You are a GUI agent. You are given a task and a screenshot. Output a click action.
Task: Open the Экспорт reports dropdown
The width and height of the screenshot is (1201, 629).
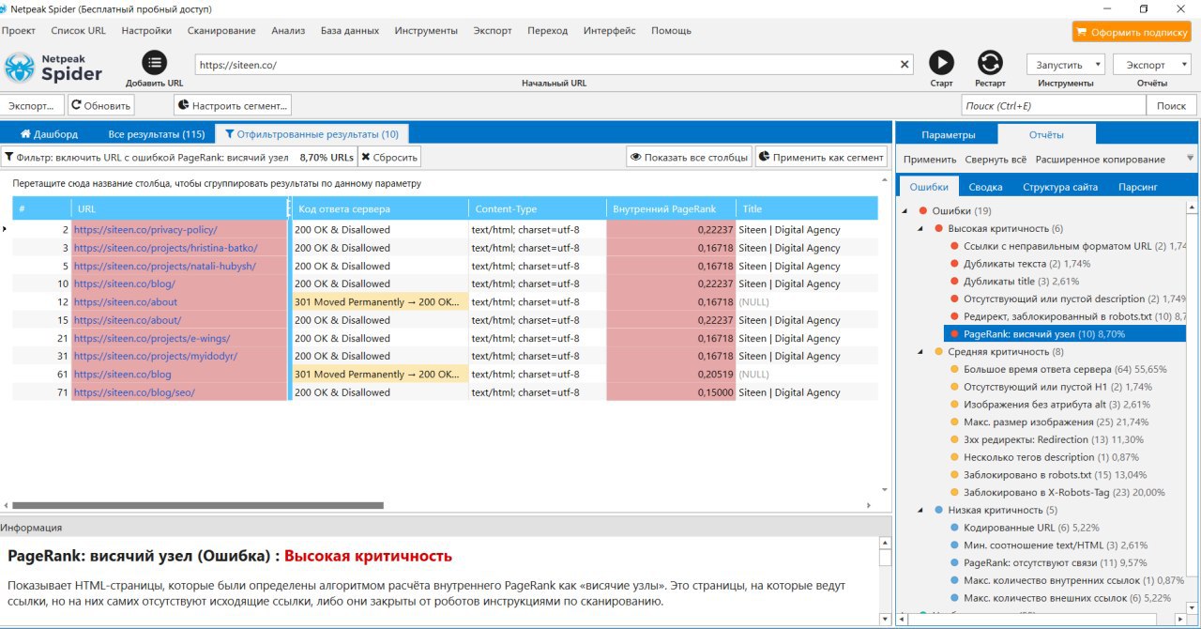(x=1151, y=65)
